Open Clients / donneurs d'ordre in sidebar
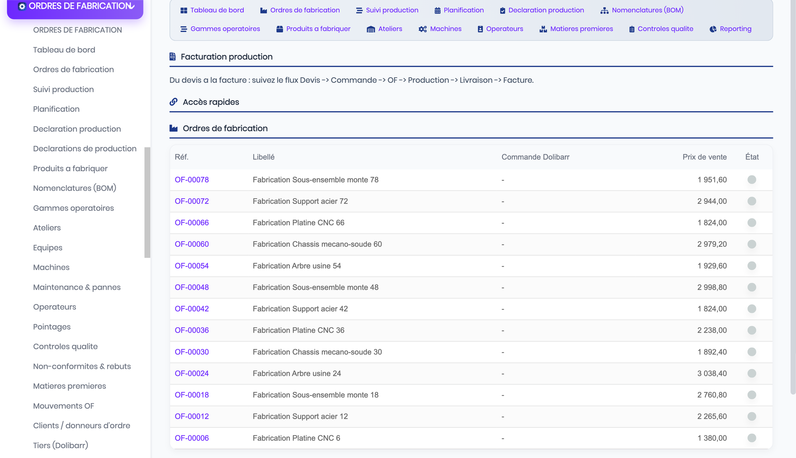Viewport: 796px width, 458px height. (x=81, y=426)
